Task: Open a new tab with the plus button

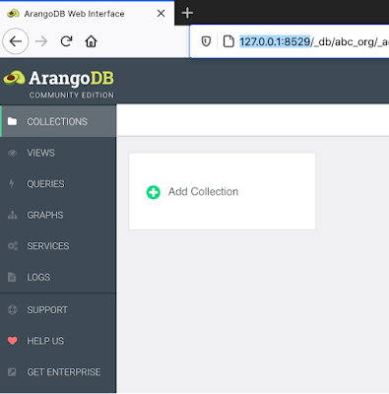Action: (x=187, y=13)
